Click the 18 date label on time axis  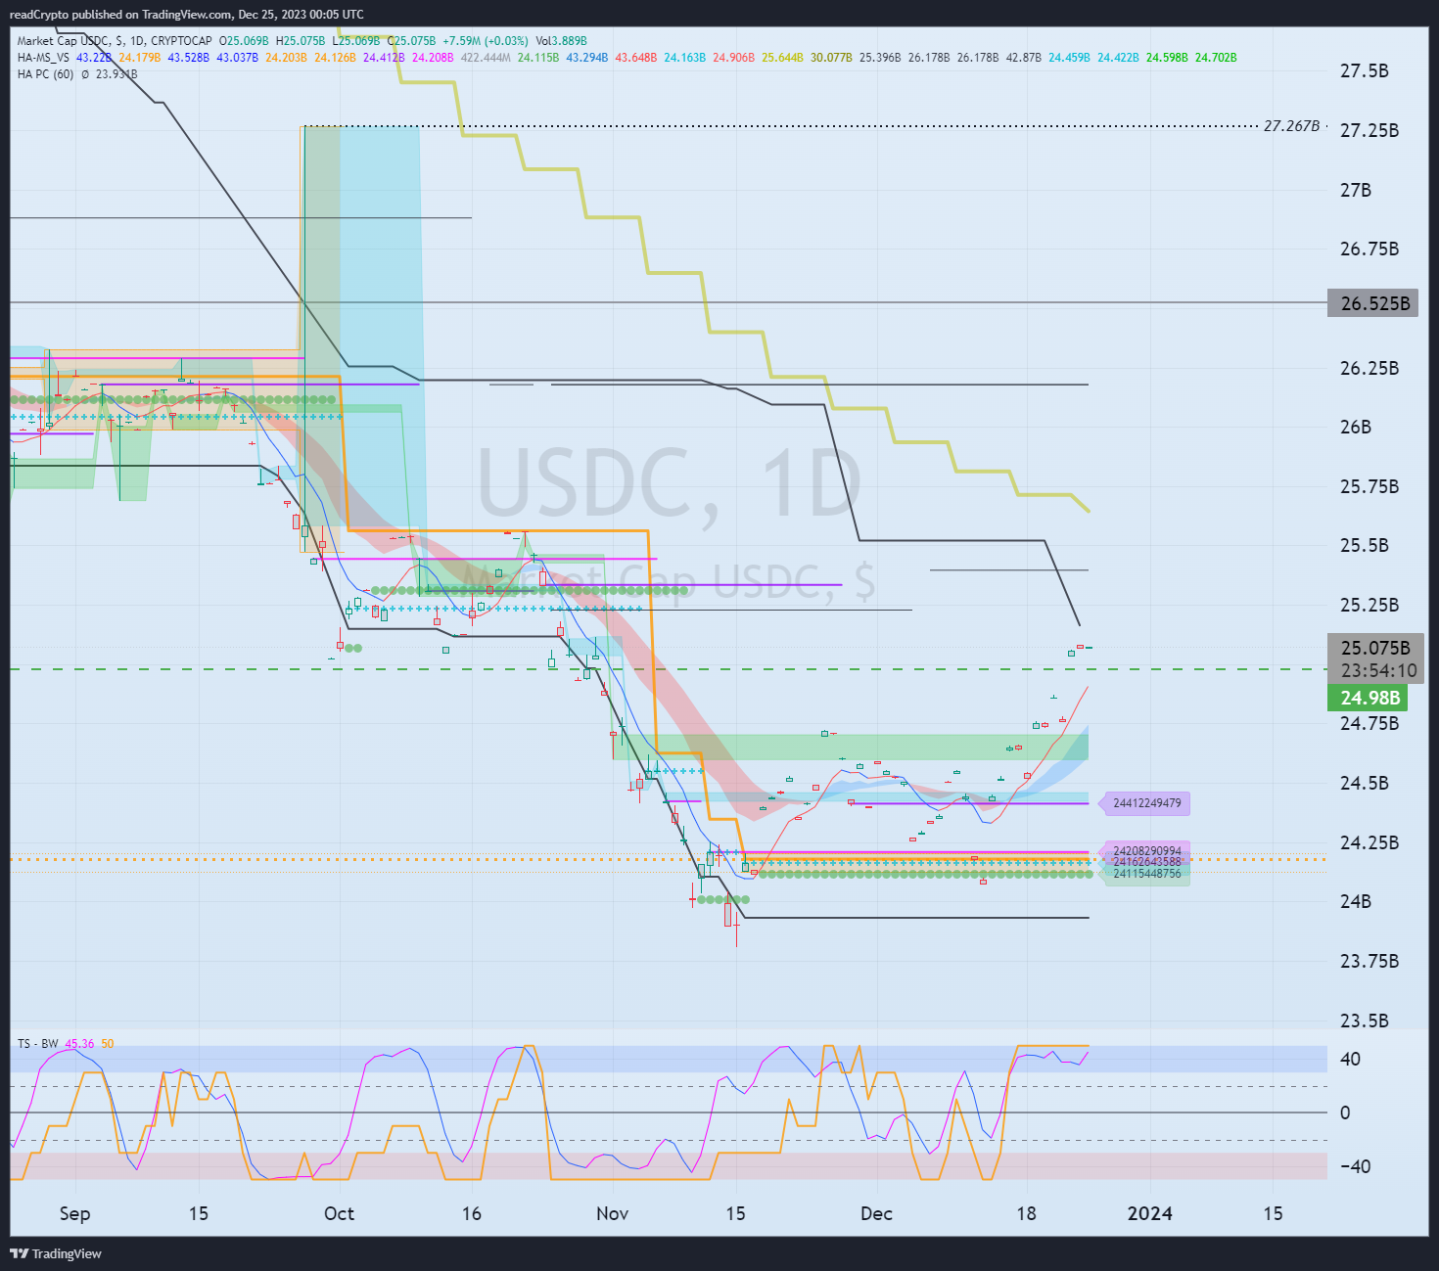pyautogui.click(x=1026, y=1213)
